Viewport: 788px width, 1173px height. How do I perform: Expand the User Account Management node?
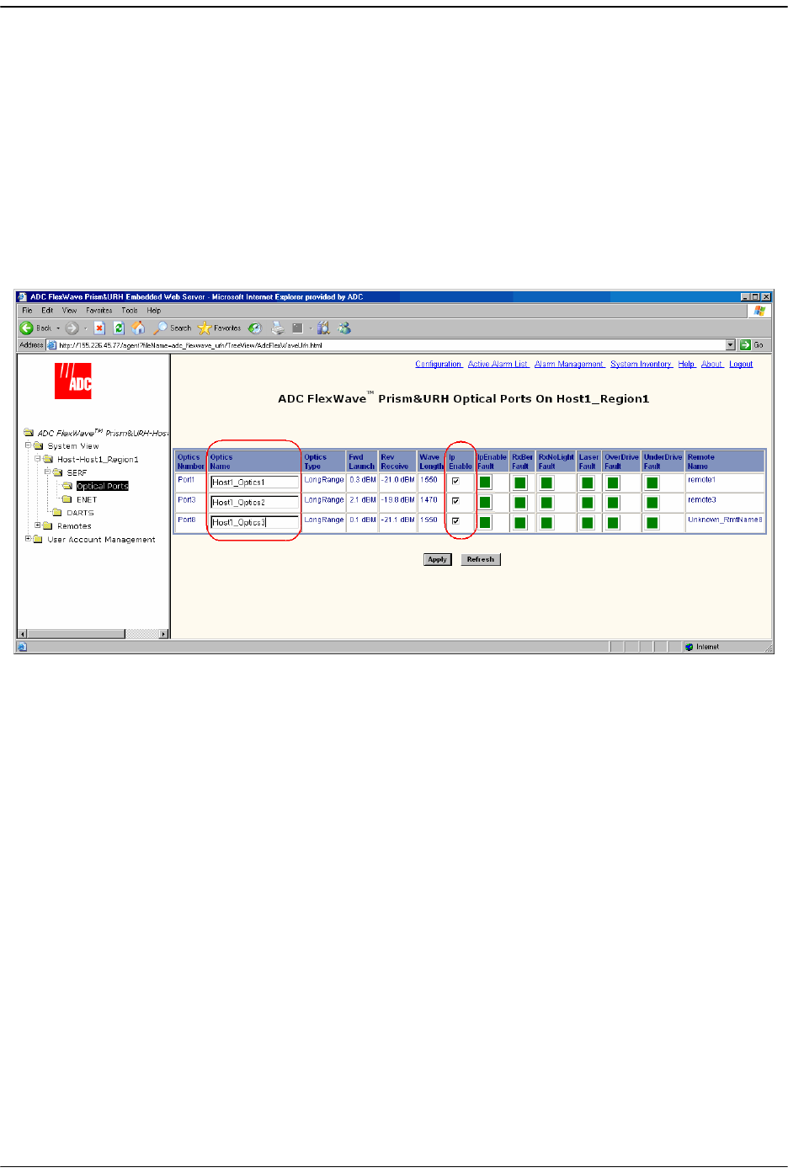(x=28, y=538)
